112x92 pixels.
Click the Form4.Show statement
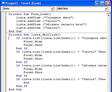click(x=33, y=72)
